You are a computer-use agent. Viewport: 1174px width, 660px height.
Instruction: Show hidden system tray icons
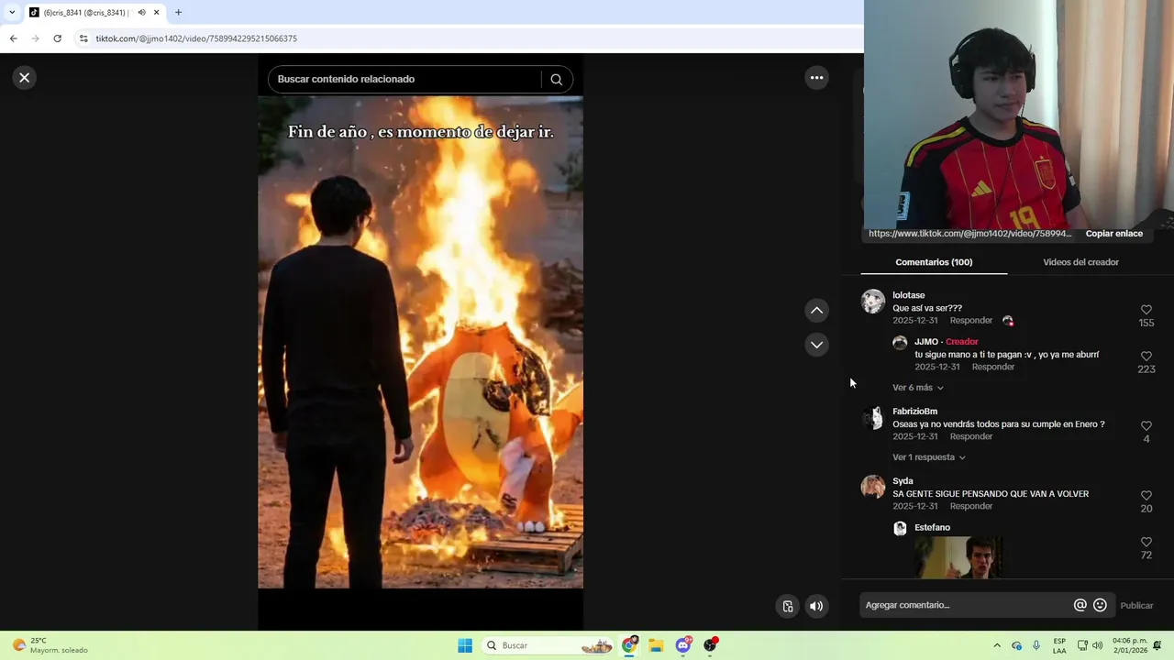[x=997, y=645]
